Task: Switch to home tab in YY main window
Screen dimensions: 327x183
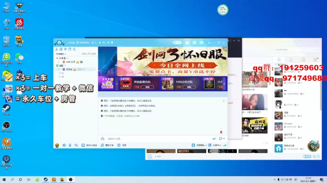Action: [x=279, y=60]
